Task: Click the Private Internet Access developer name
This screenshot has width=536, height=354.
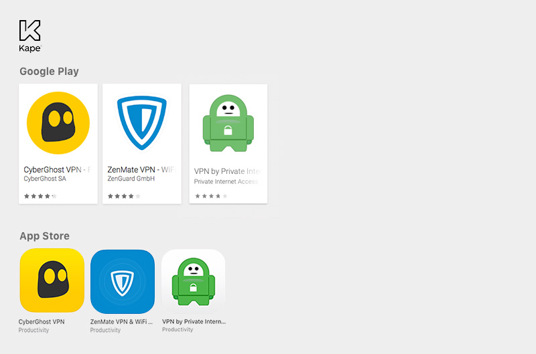Action: [x=226, y=181]
